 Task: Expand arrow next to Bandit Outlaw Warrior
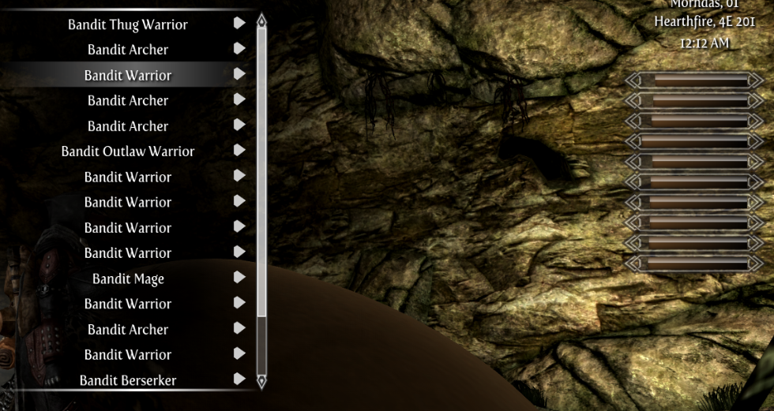pos(239,150)
